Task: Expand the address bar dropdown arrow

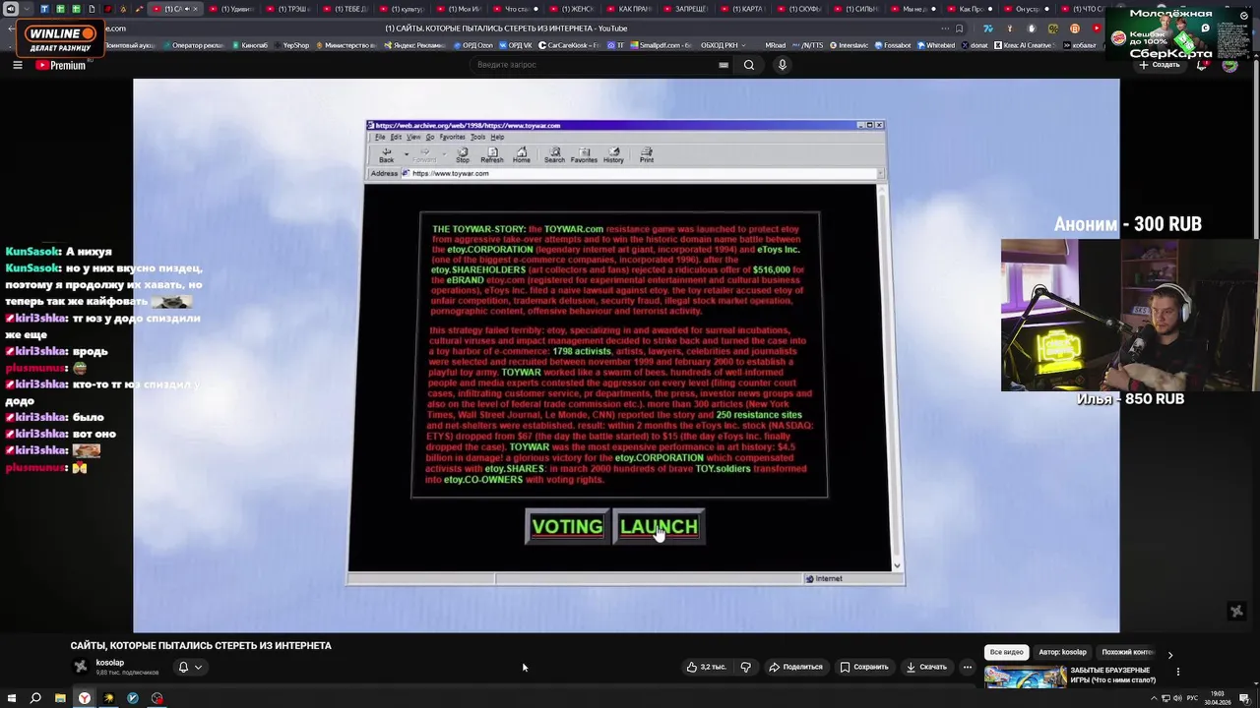Action: click(880, 173)
